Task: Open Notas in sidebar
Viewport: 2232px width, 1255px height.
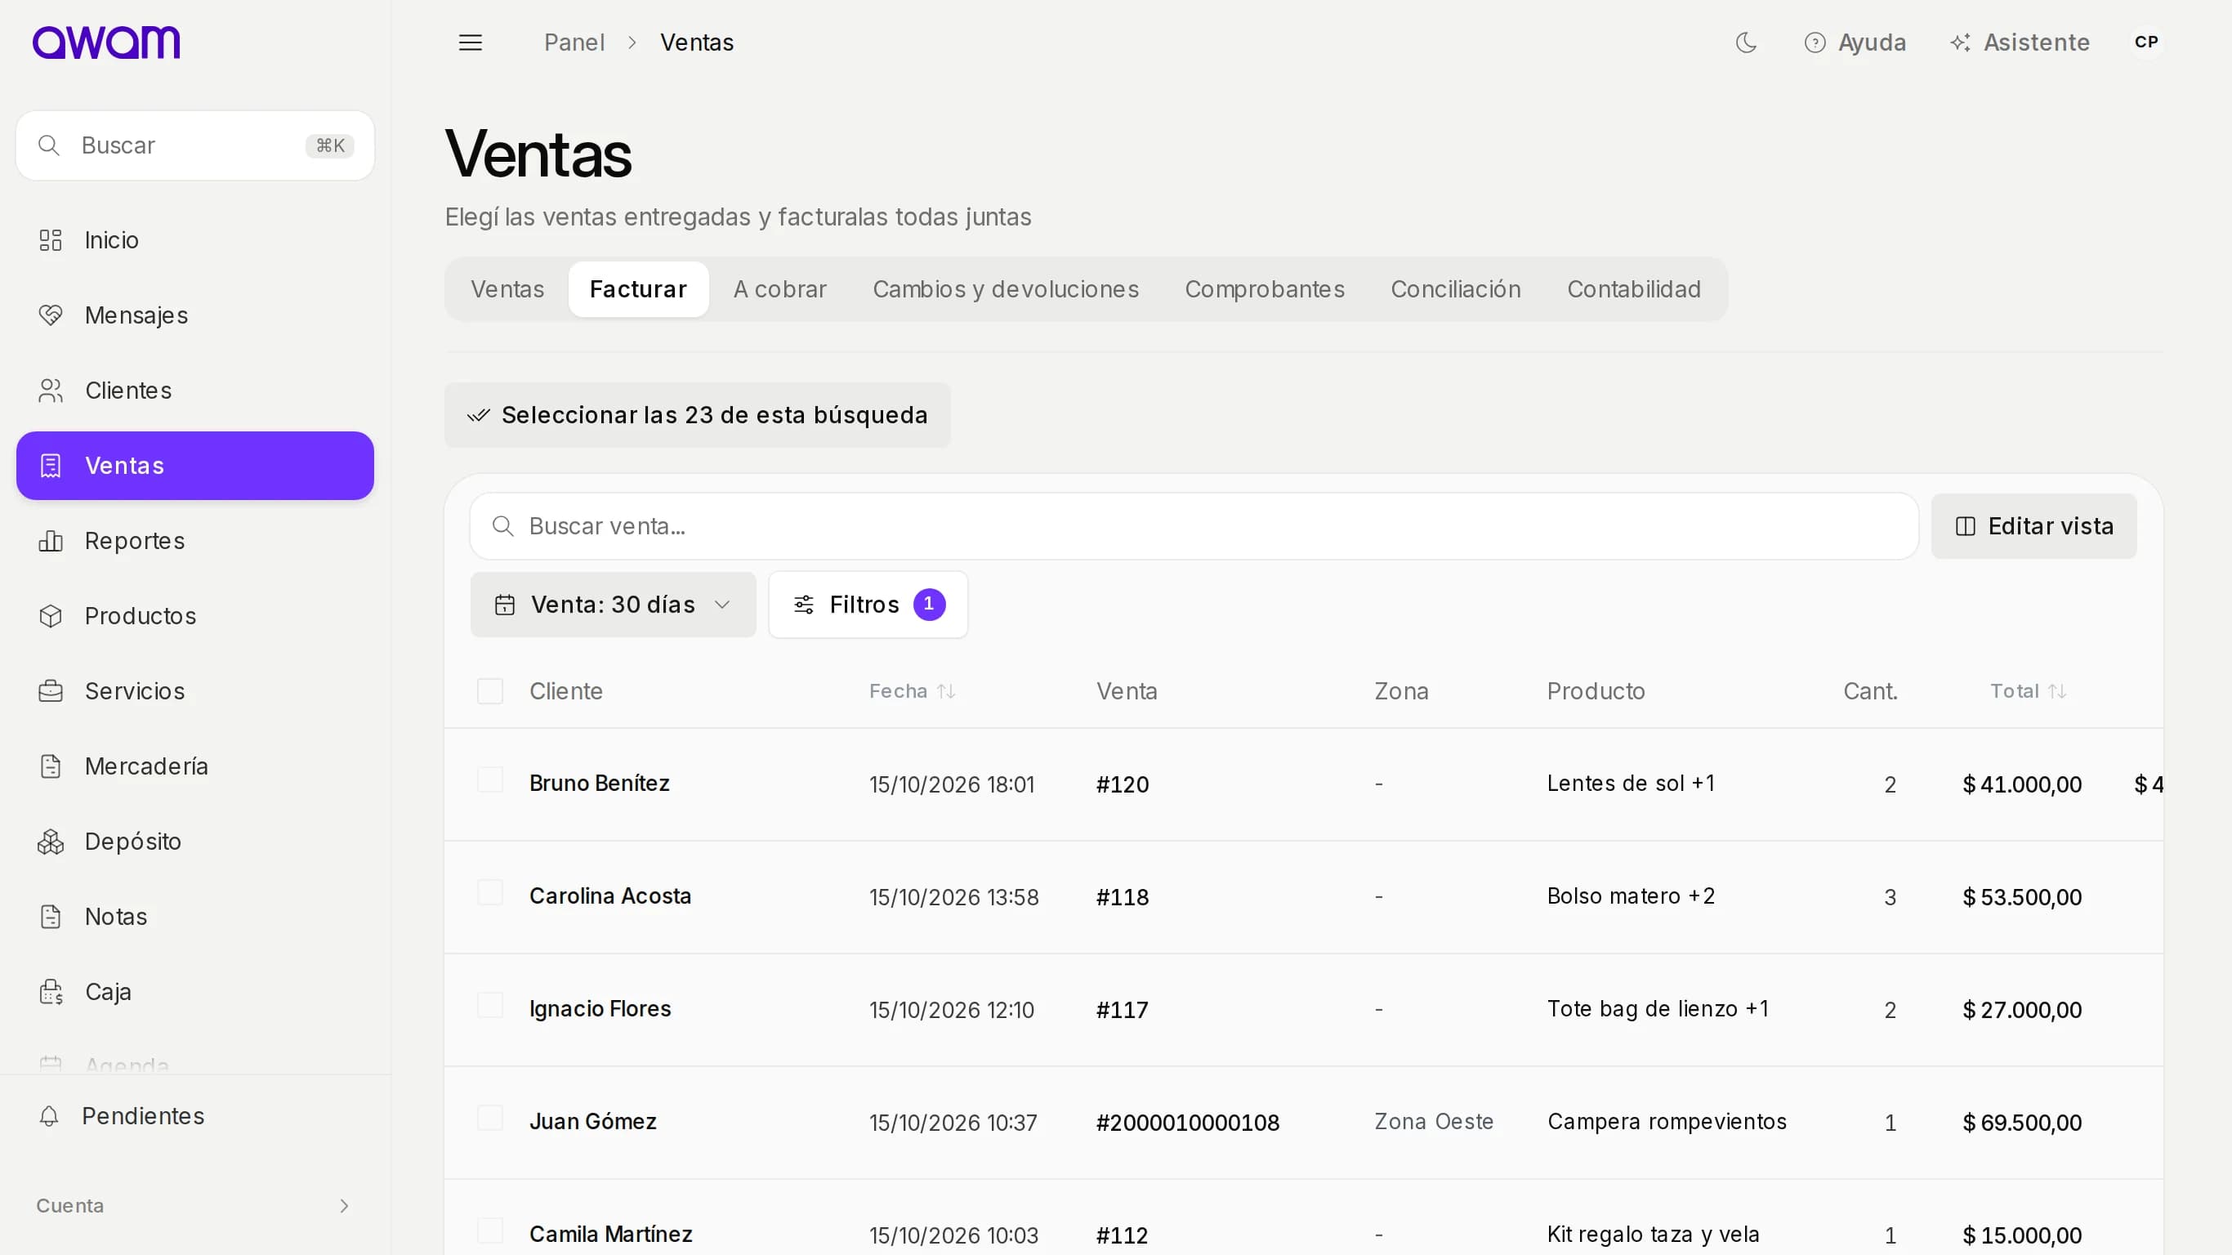Action: coord(195,917)
